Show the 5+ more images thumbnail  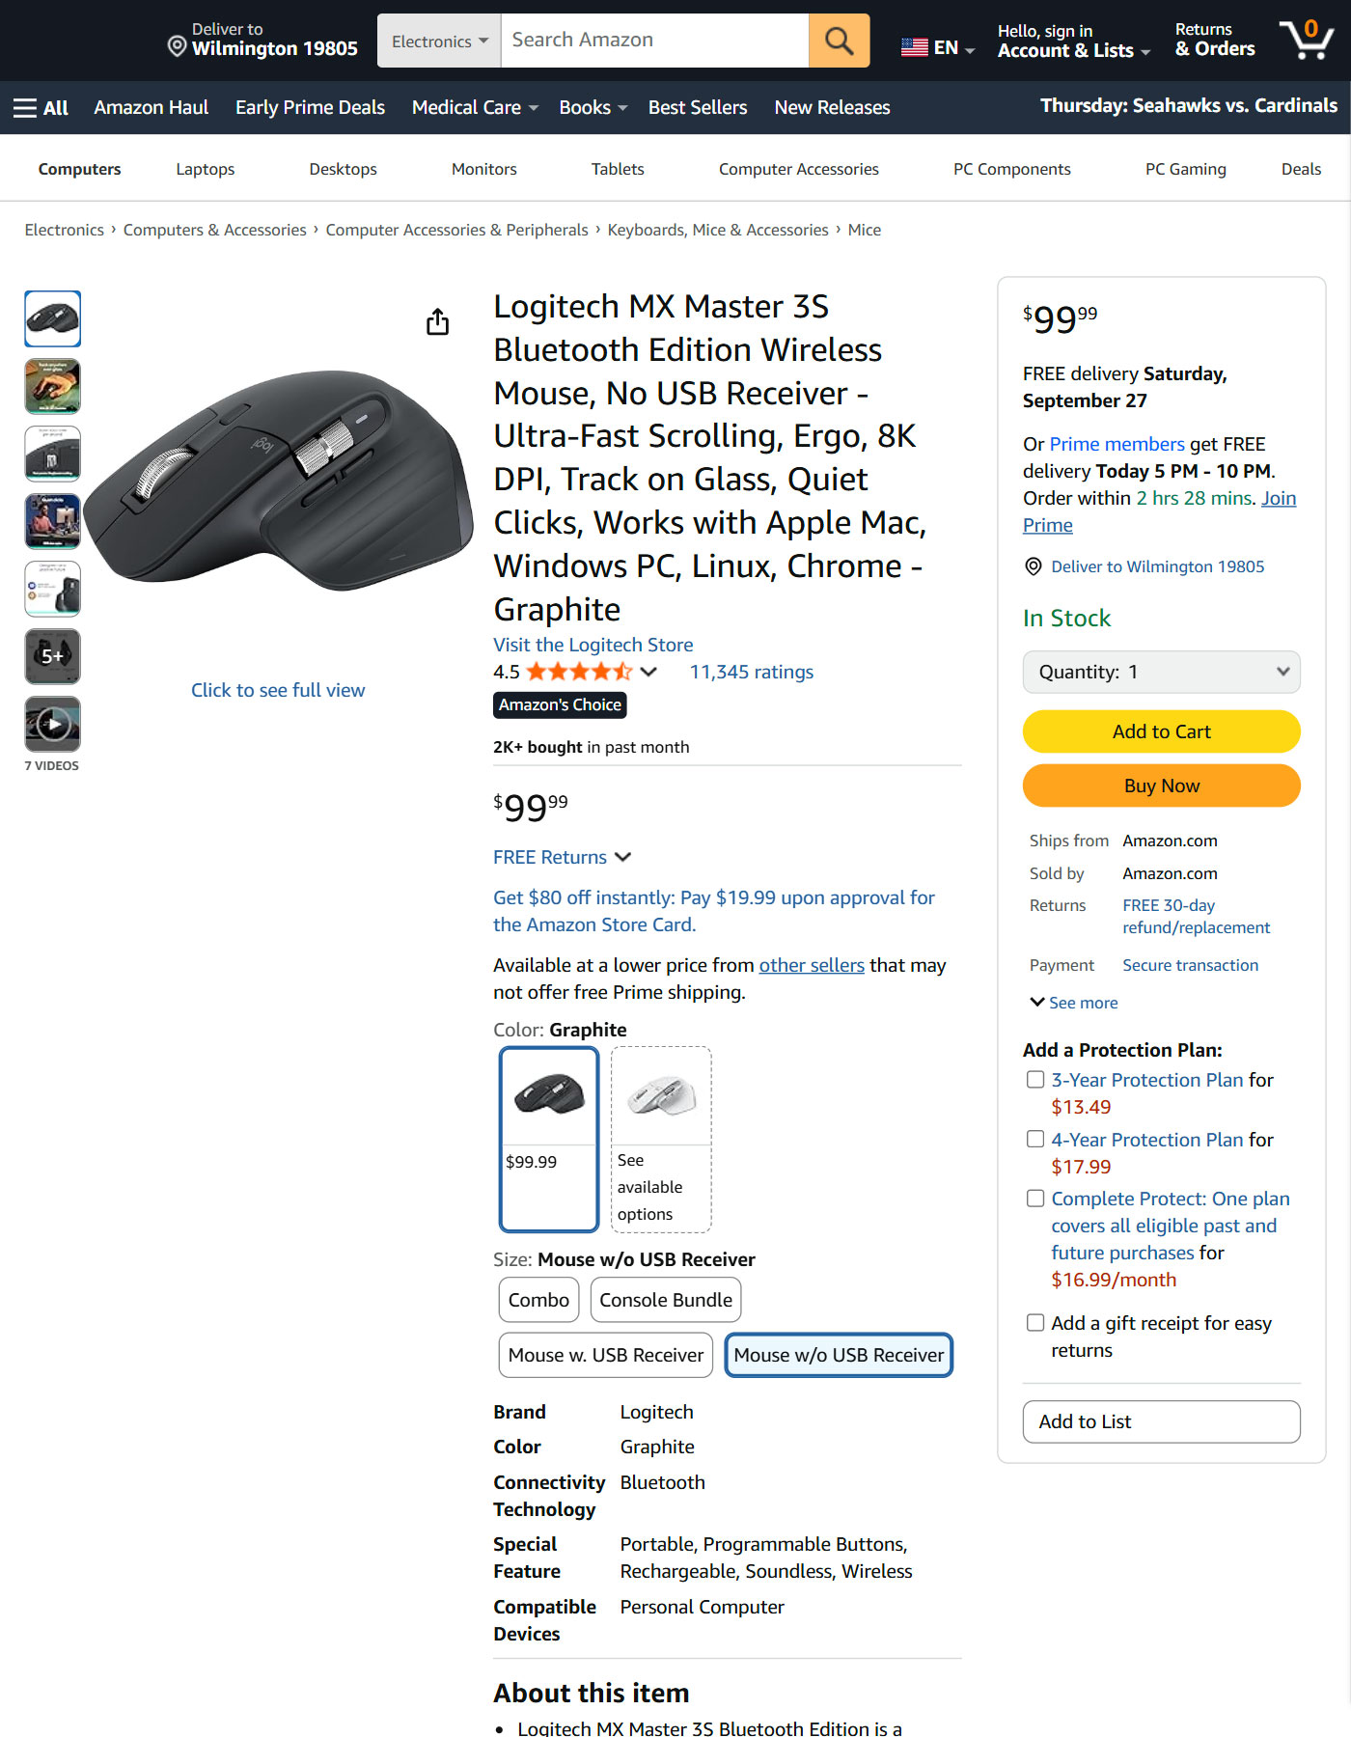coord(53,656)
